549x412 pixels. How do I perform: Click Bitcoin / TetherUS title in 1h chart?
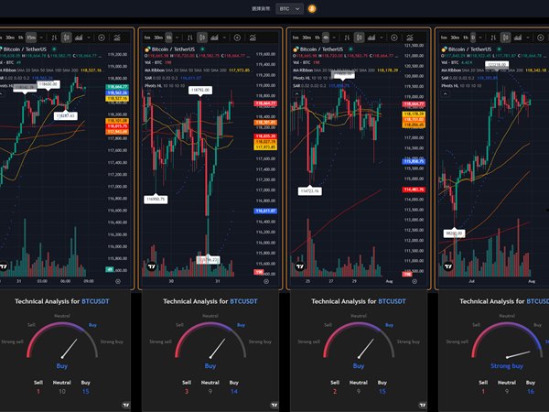(173, 49)
